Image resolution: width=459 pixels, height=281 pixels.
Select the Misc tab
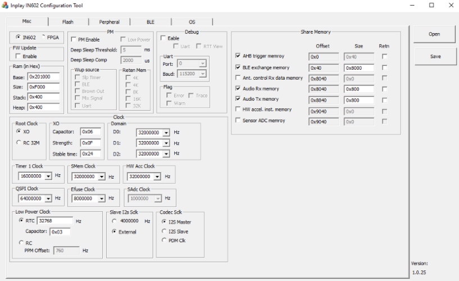(x=27, y=21)
